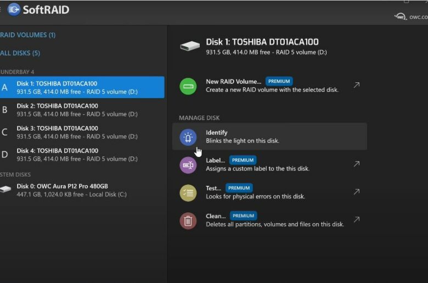Click the red Clean trash icon
The height and width of the screenshot is (283, 428).
coord(188,220)
